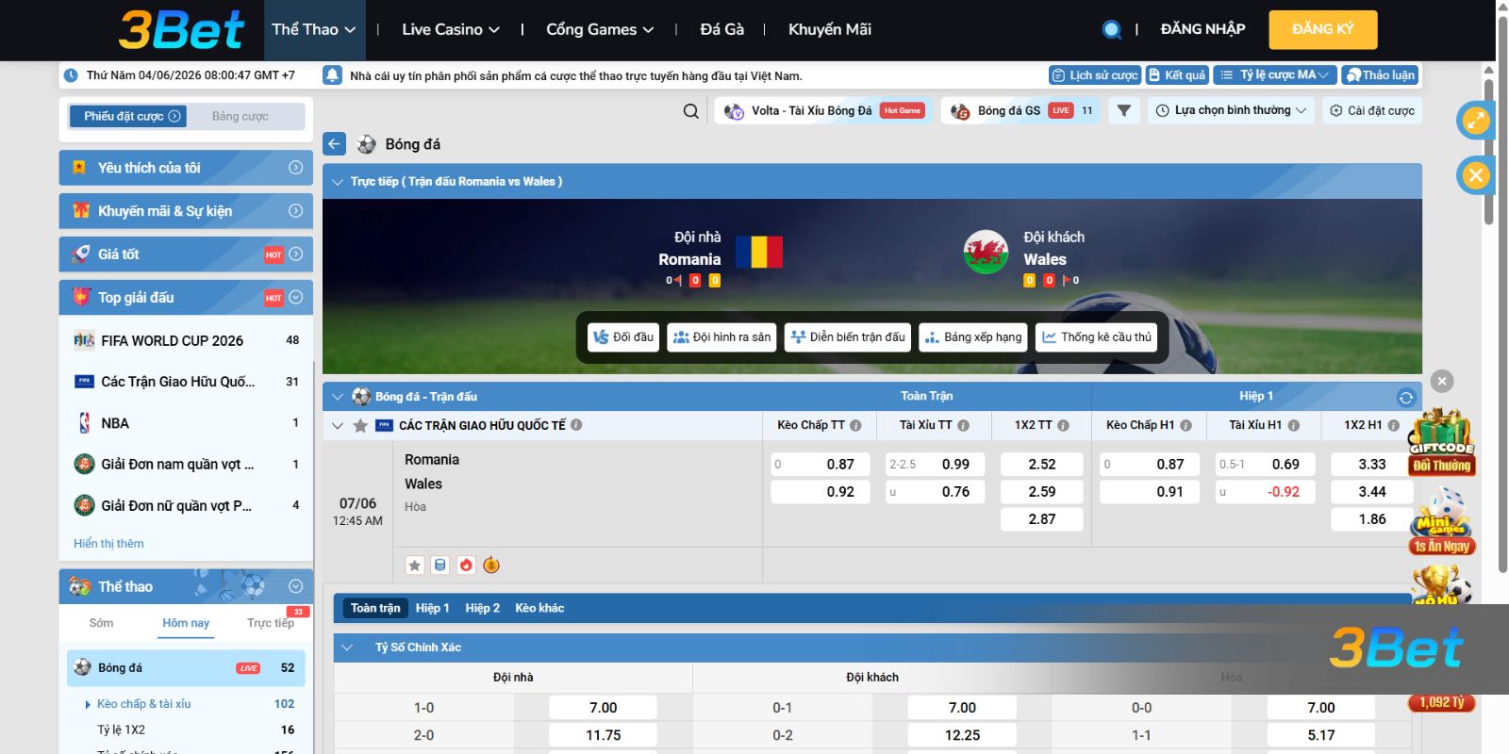Viewport: 1509px width, 754px height.
Task: Open Bảng xếp hạng standings
Action: [973, 337]
